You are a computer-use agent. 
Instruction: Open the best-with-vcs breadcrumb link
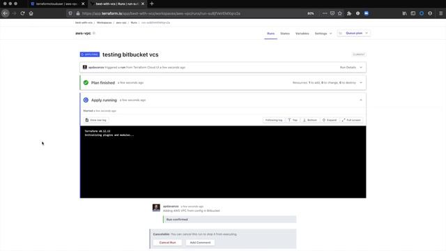(x=84, y=22)
